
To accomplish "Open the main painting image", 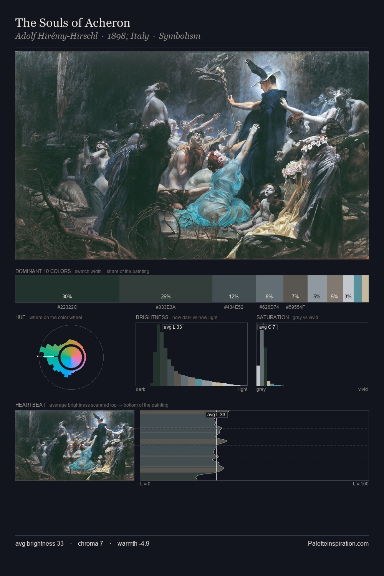I will [x=192, y=155].
